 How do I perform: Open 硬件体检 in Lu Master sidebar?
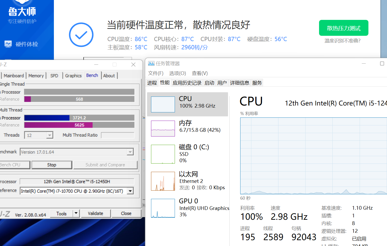(21, 44)
